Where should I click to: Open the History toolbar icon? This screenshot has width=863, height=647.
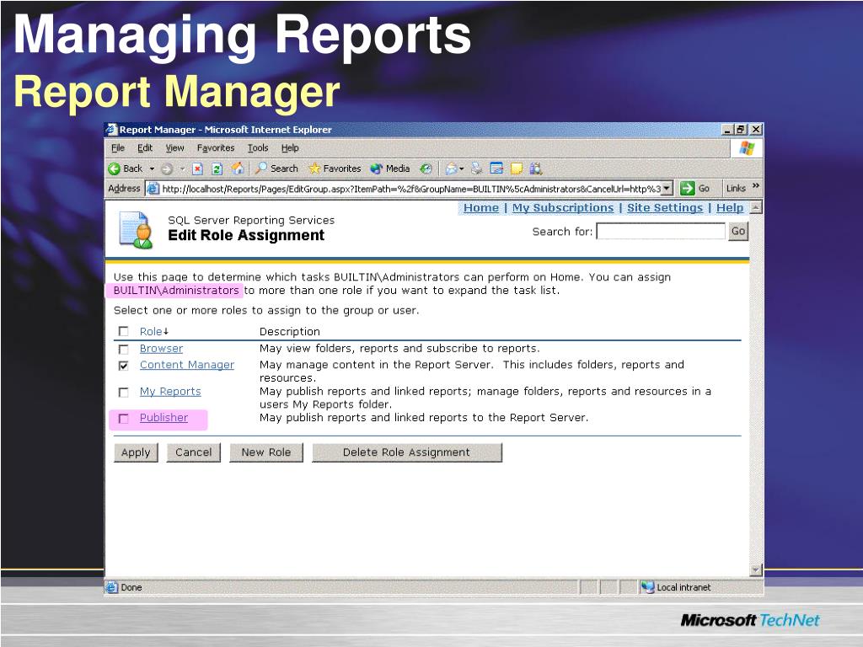click(426, 168)
